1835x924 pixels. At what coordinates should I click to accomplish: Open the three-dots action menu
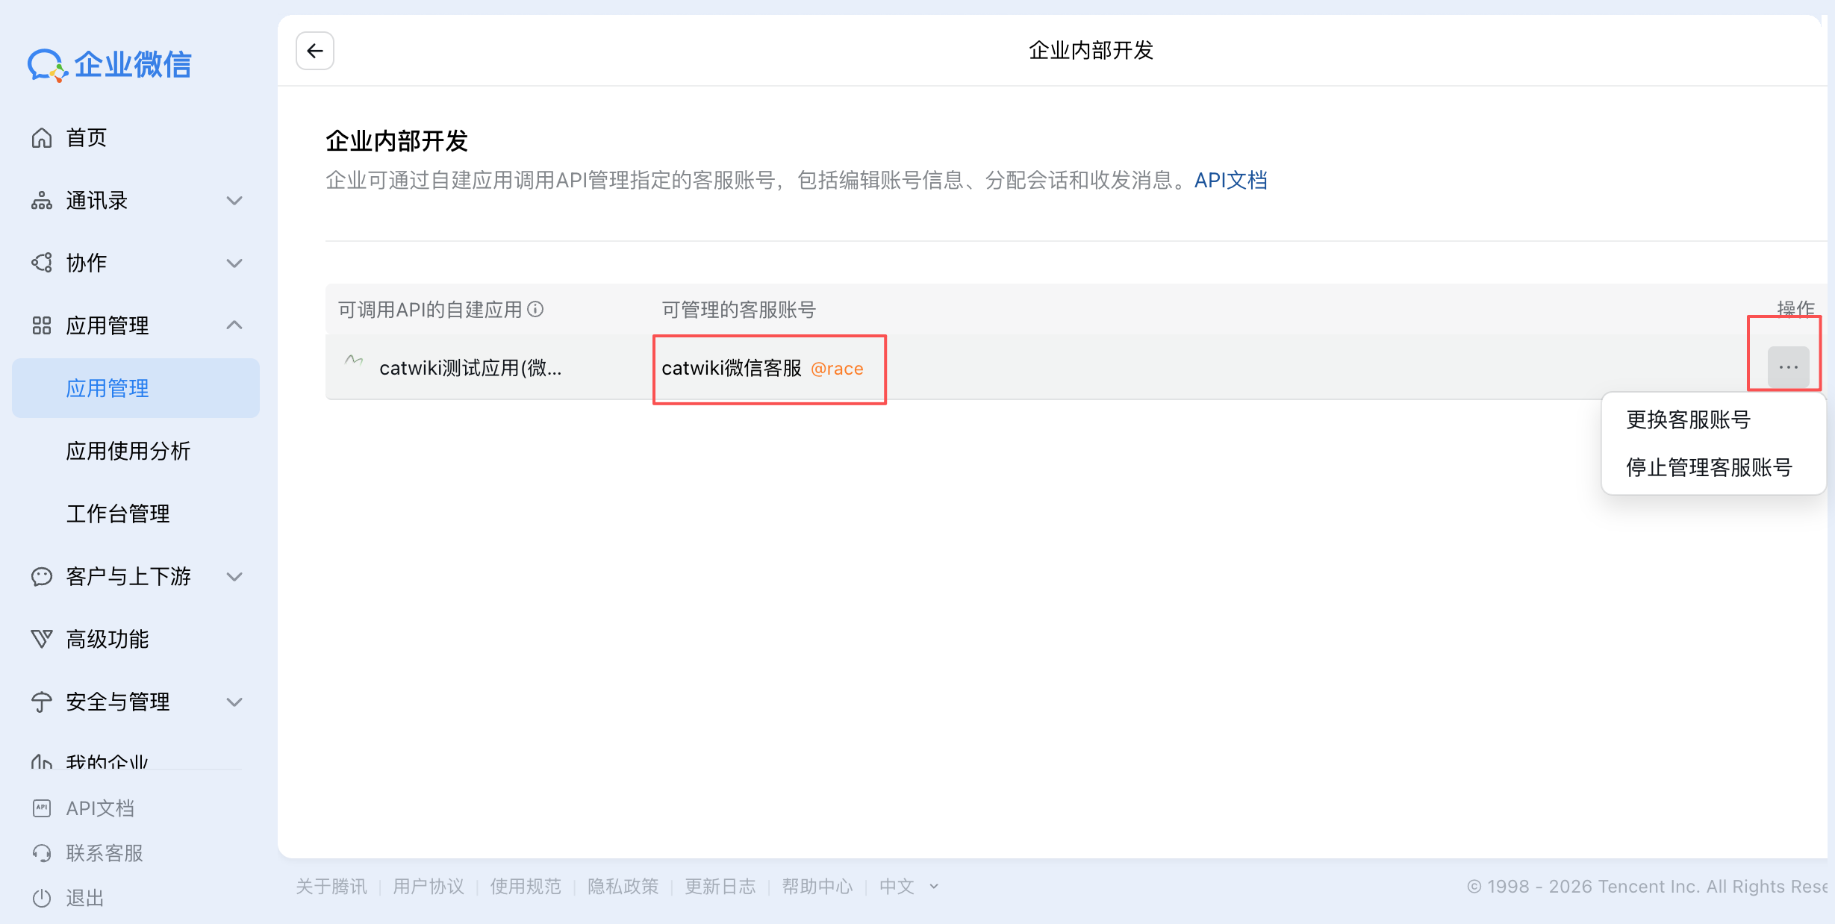[x=1788, y=367]
